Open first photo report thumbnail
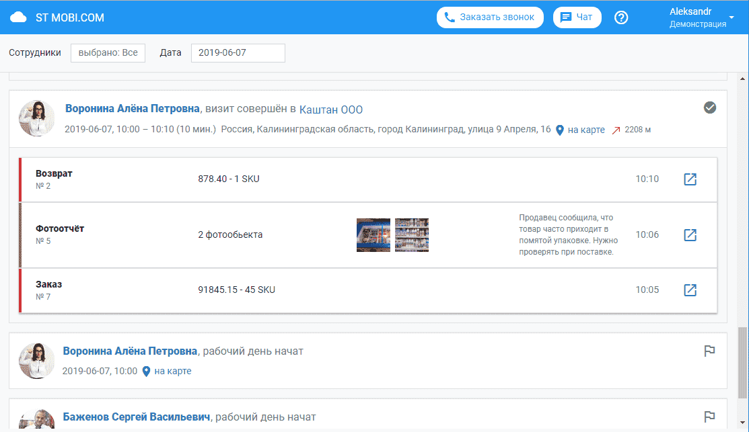749x432 pixels. [373, 235]
